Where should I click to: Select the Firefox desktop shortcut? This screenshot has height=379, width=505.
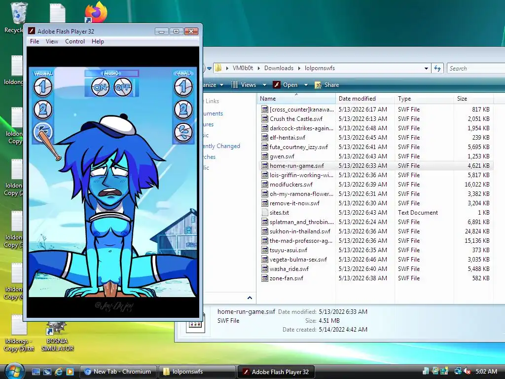(x=96, y=12)
